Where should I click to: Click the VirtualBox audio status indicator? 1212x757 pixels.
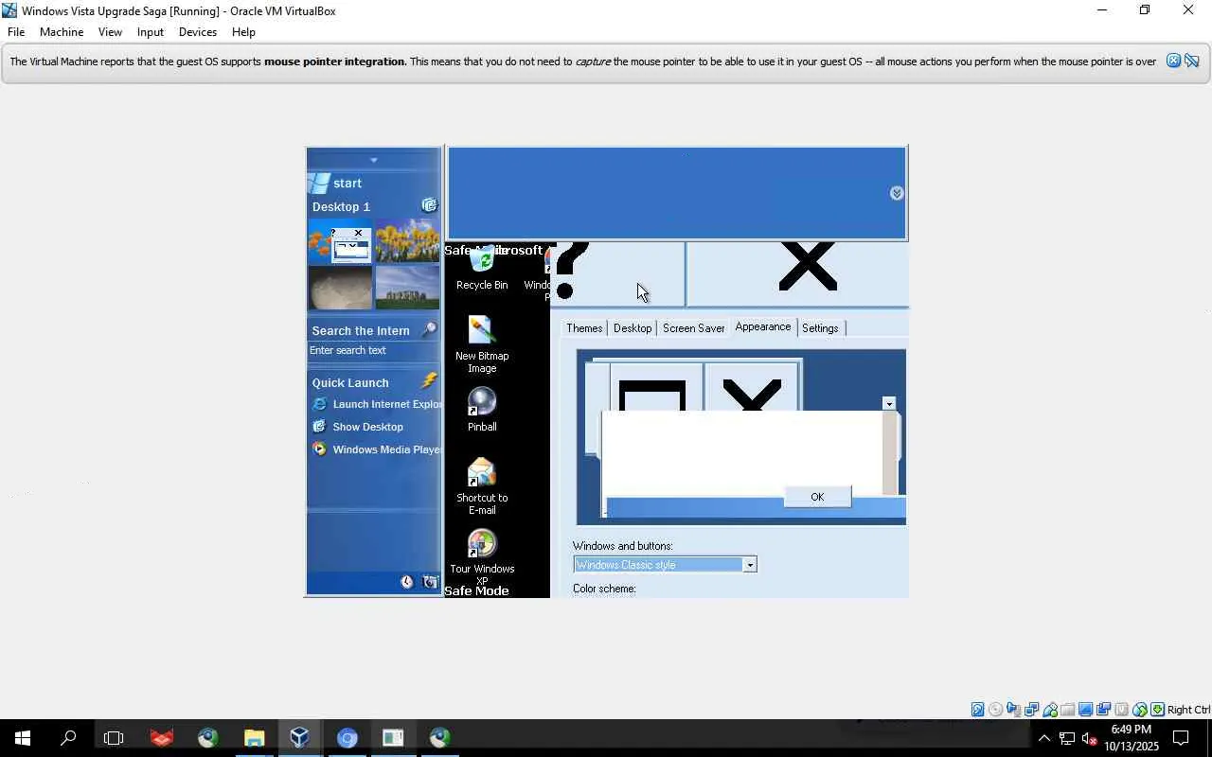[1014, 710]
